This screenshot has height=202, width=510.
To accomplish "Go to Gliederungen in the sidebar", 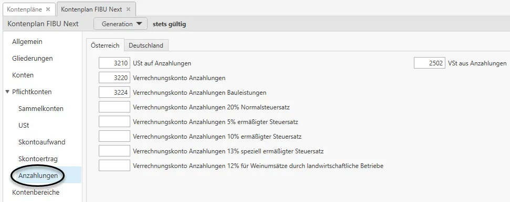I will tap(32, 59).
